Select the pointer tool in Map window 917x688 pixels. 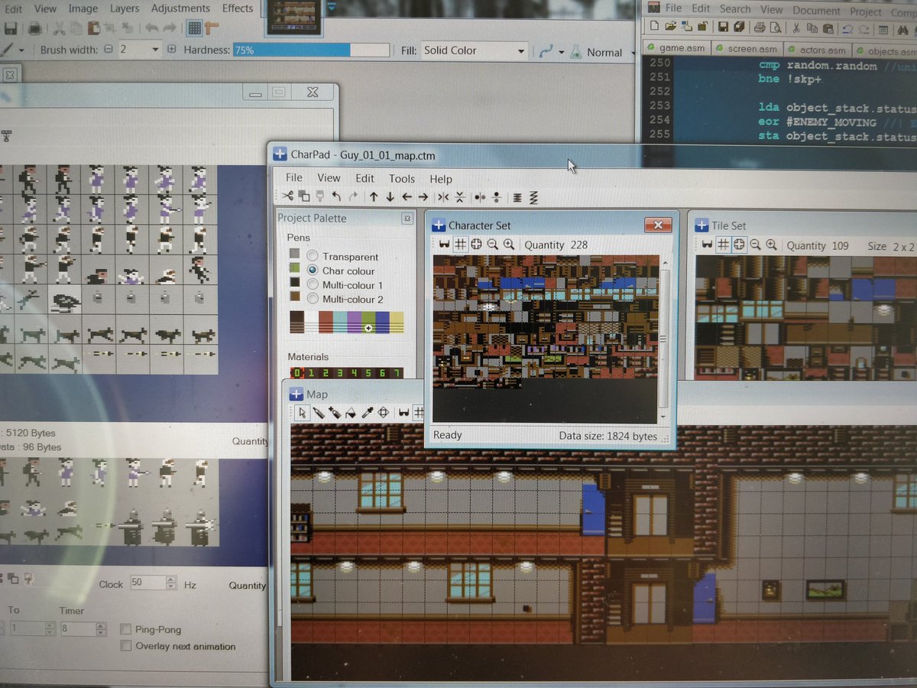tap(303, 413)
